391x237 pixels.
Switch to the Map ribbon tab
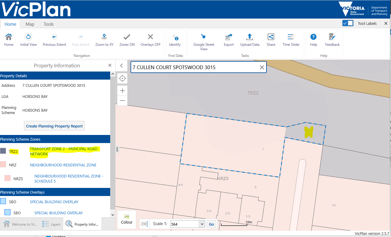coord(30,24)
